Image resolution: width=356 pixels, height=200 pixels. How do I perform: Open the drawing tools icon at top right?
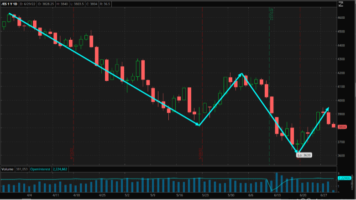341,4
